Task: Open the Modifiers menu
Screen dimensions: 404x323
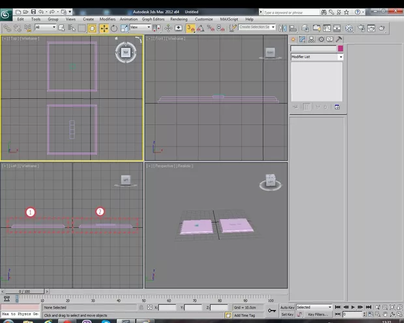Action: tap(108, 19)
